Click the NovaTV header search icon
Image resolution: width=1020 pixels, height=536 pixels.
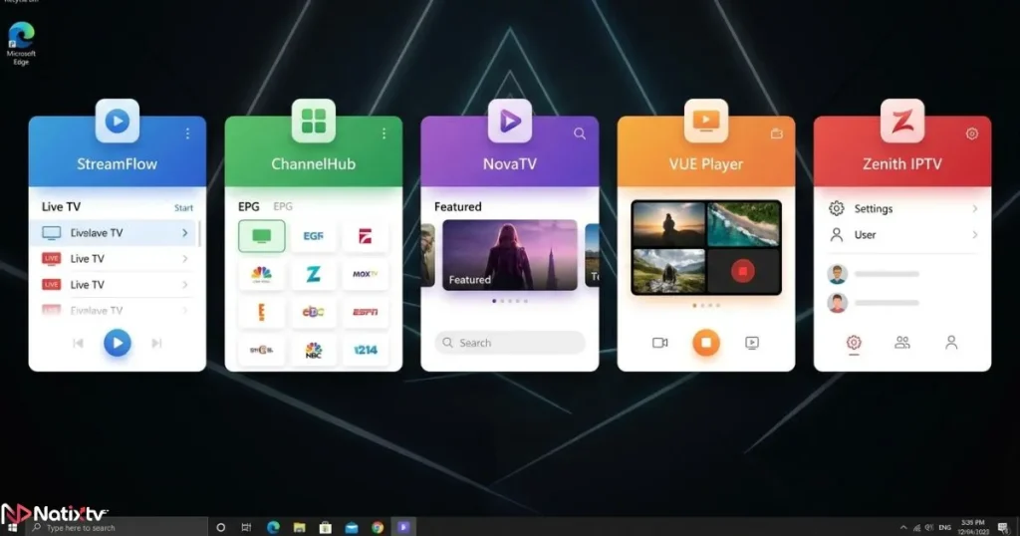[580, 134]
